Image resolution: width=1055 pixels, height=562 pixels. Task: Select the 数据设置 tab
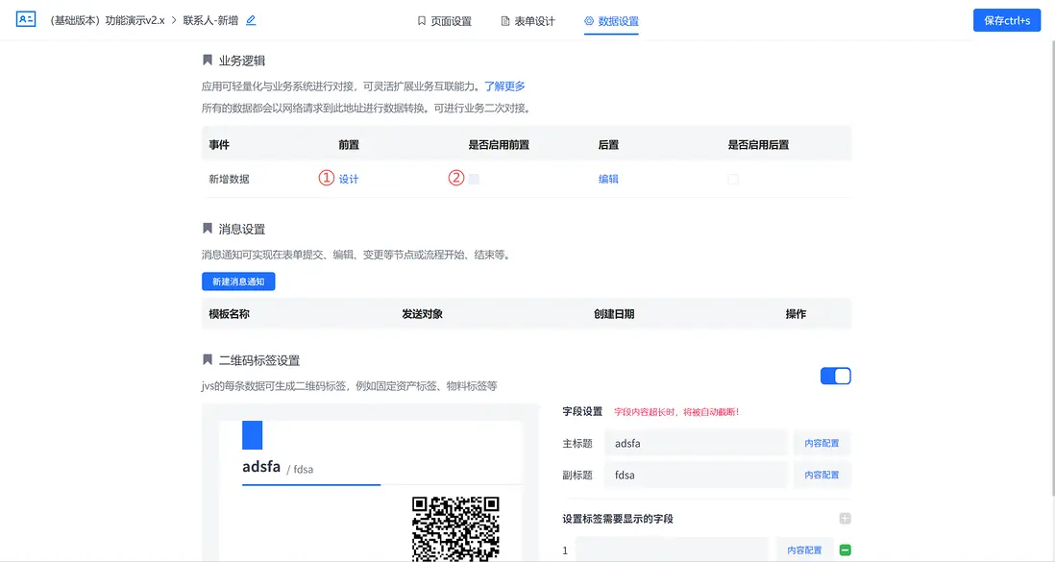click(611, 21)
